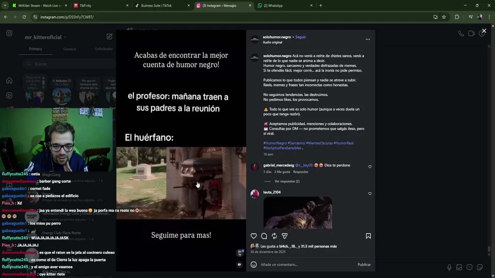Screen dimensions: 495x278
Task: Open comments with the speech bubble icon
Action: pos(264,236)
